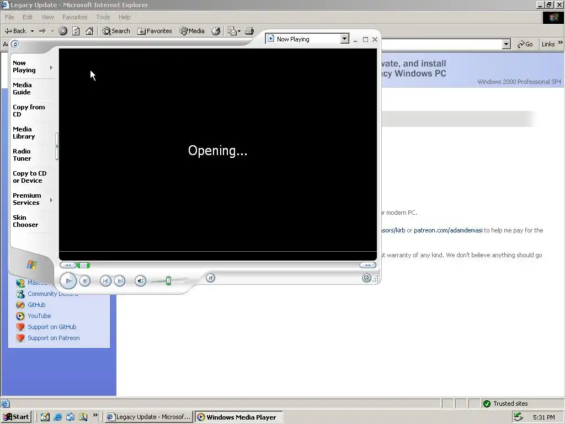Click the Stop icon in Internet Explorer
Viewport: 565px width, 424px height.
pyautogui.click(x=63, y=31)
